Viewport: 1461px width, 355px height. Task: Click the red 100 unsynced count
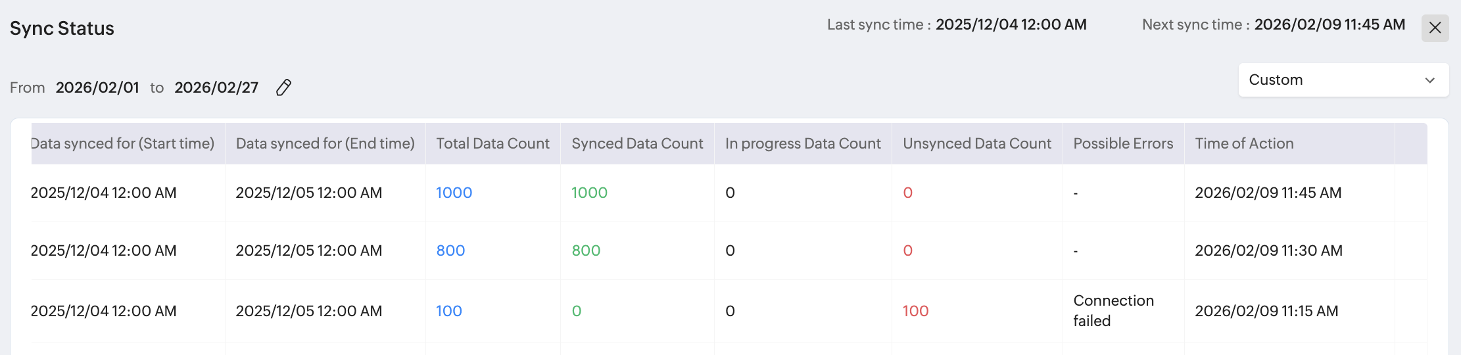[915, 311]
